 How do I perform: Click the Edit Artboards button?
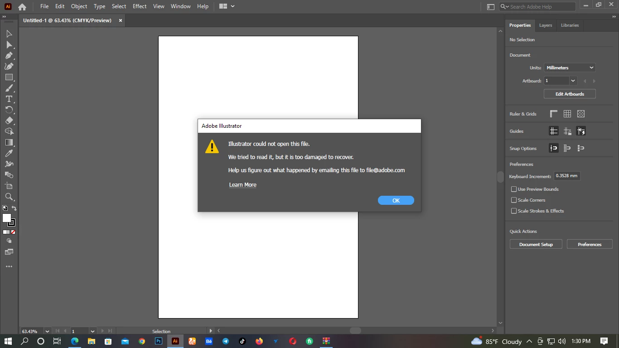point(570,94)
